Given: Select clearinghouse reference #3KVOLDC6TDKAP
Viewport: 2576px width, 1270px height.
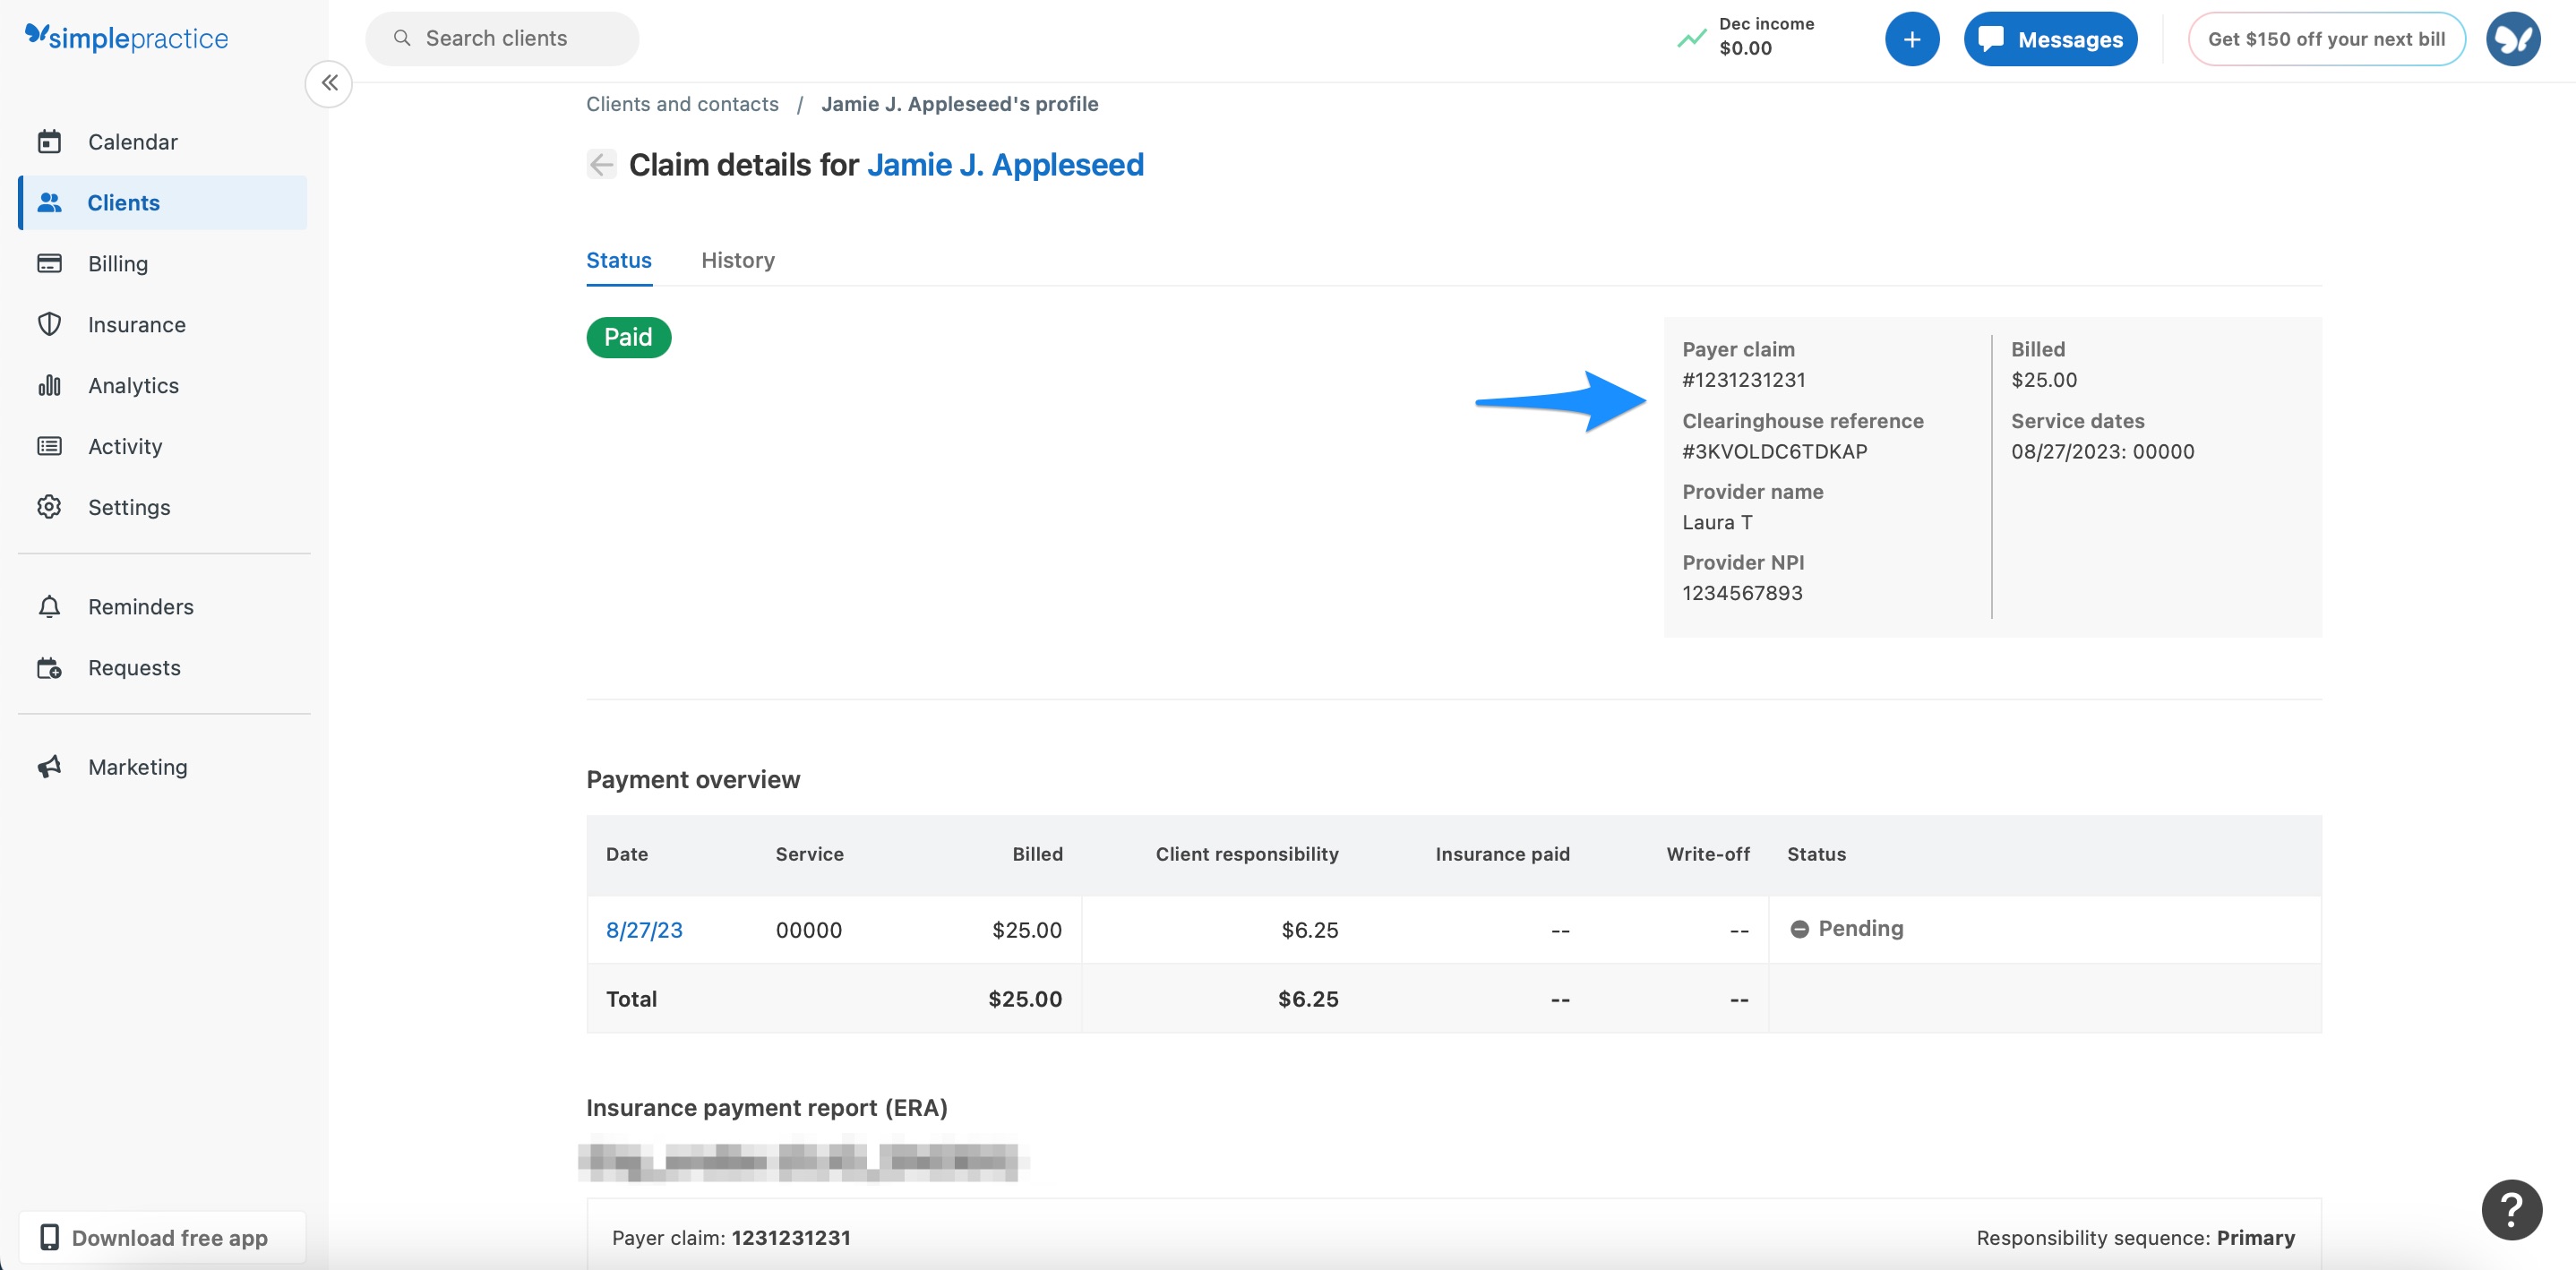Looking at the screenshot, I should pyautogui.click(x=1775, y=452).
